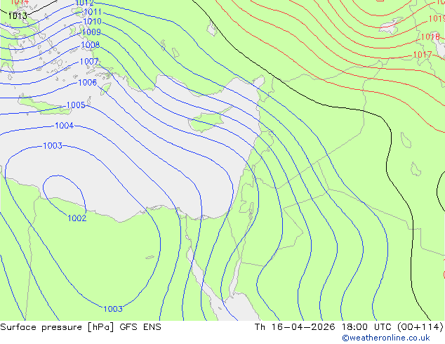Image resolution: width=445 pixels, height=344 pixels.
Task: Select the 'Surface pressure [hPa] GFS ENS' caption
Action: pos(81,327)
